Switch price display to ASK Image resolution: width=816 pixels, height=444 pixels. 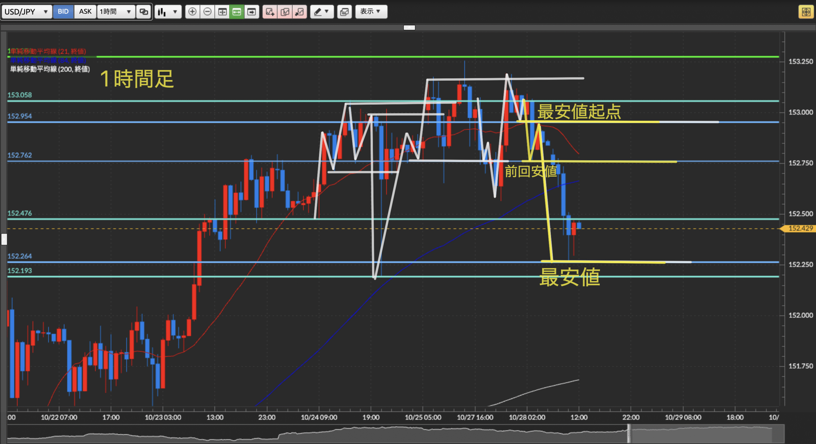(x=85, y=12)
